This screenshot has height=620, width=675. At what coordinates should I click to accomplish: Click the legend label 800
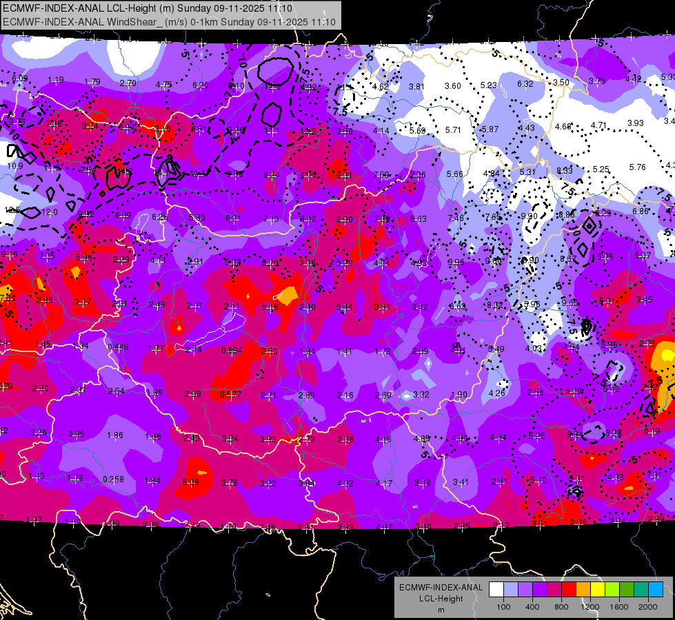pos(561,607)
